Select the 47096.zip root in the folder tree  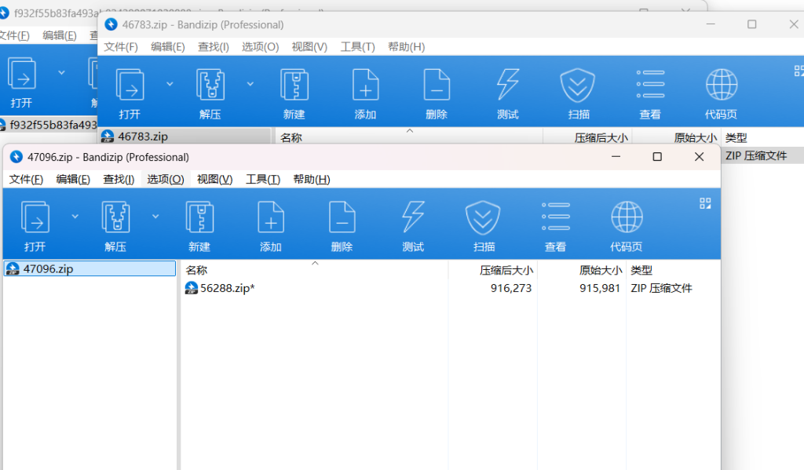48,268
